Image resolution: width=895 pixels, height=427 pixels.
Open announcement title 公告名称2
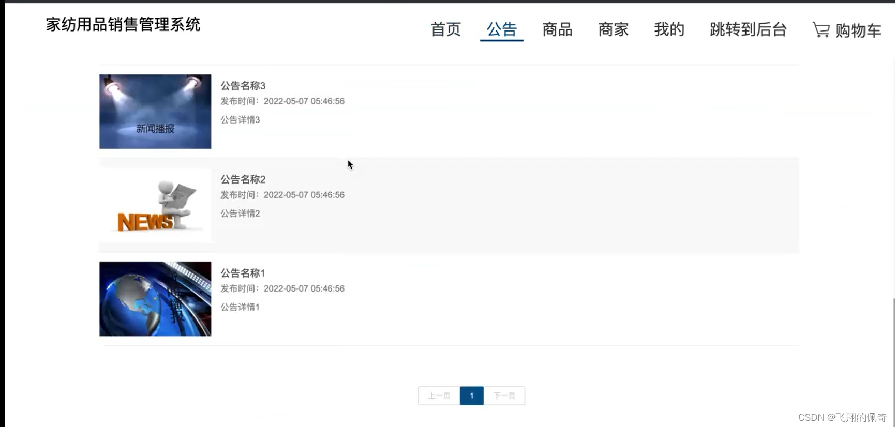243,179
